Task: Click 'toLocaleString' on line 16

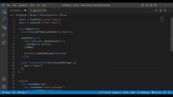Action: pos(61,63)
